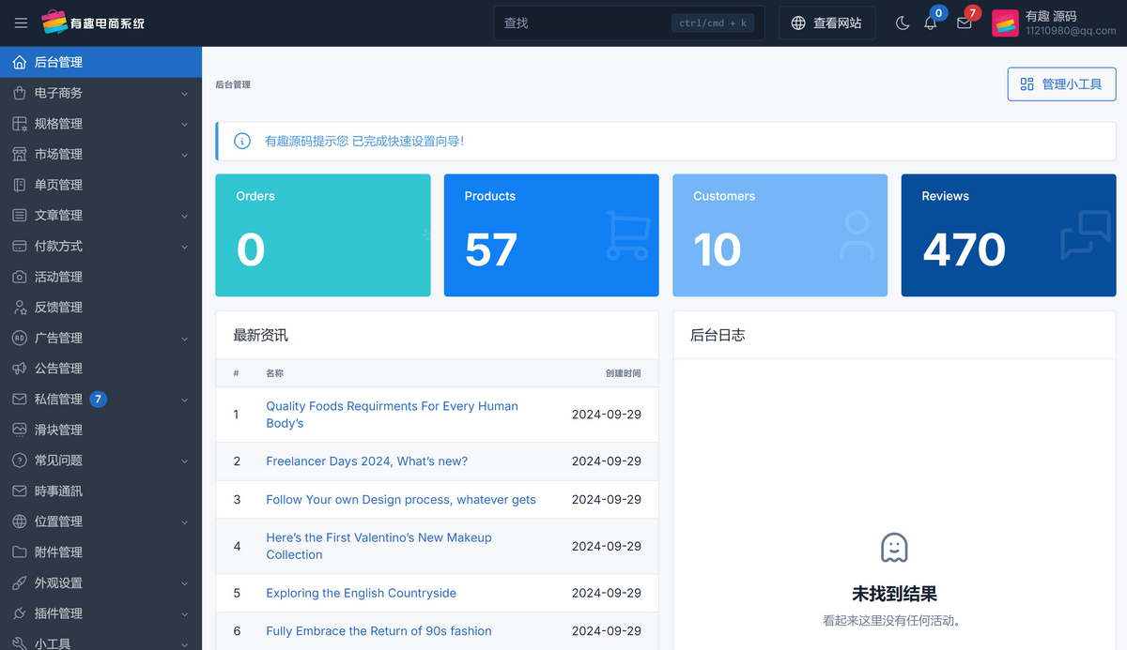The image size is (1127, 650).
Task: Click the 单页管理 notebook icon
Action: 20,185
